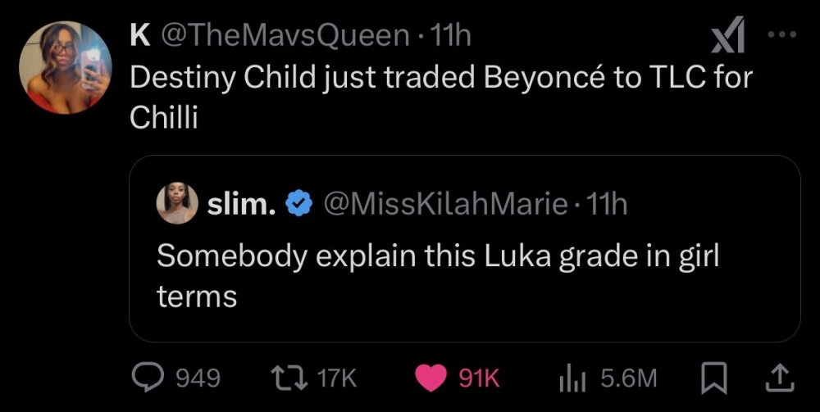Open the quoted "Somebody explain this Luka" post
This screenshot has height=412, width=820.
[437, 274]
